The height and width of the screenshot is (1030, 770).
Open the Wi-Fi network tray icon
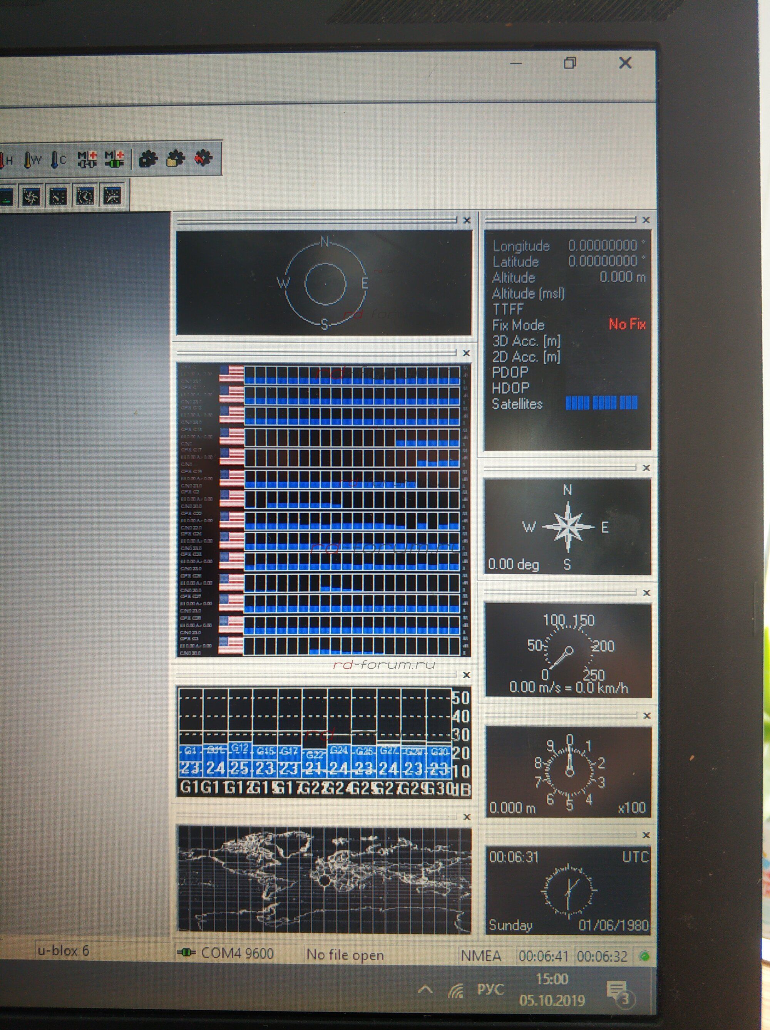click(456, 991)
